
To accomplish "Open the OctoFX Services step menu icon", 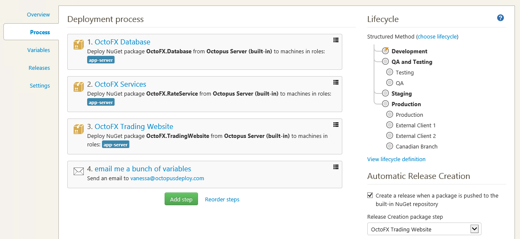I will 336,82.
